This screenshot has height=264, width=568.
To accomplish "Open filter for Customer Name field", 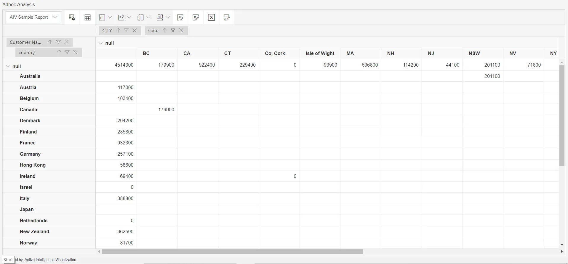I will pos(58,42).
